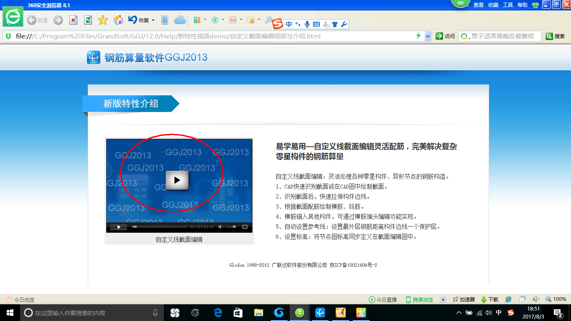The image size is (571, 321).
Task: Expand screenshot tool dropdown arrow
Action: [x=259, y=20]
